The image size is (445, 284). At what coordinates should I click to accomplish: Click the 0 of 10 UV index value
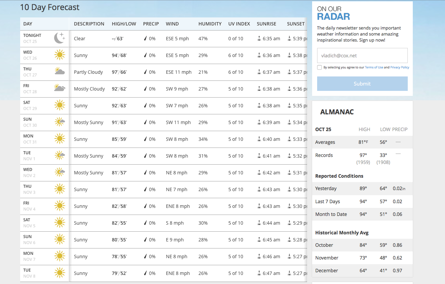[x=236, y=39]
